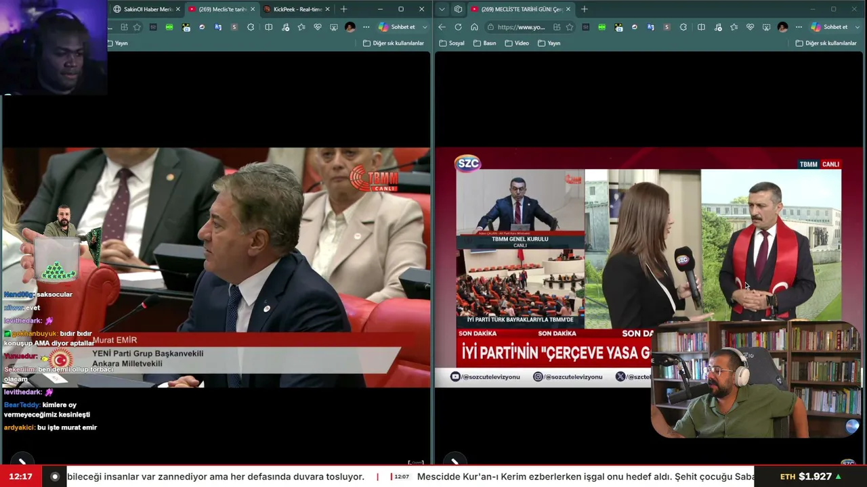
Task: Refresh page in right browser window
Action: point(458,27)
